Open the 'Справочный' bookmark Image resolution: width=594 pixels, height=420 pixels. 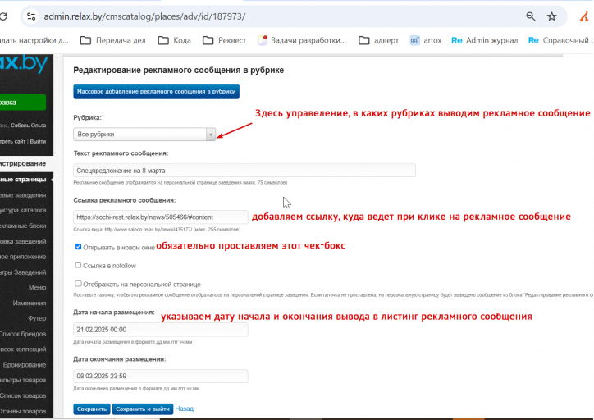(x=561, y=40)
